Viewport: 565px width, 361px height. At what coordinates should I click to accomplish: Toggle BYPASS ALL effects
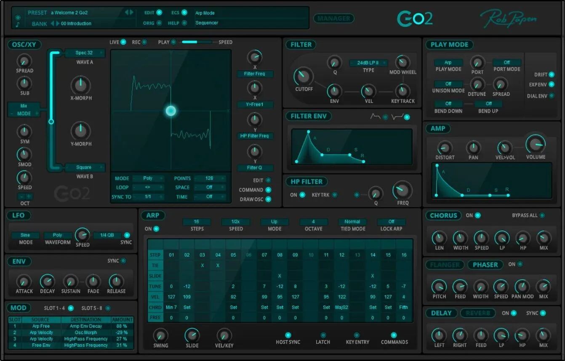(x=542, y=215)
